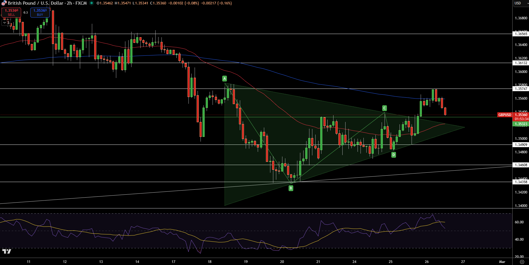This screenshot has height=265, width=529.
Task: Click the 1.34608 horizontal line price label
Action: click(521, 165)
